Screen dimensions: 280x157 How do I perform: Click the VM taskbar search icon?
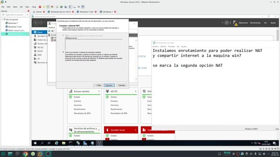pos(42,143)
